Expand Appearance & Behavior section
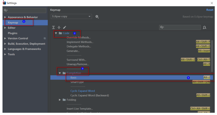This screenshot has width=217, height=115. (x=5, y=17)
